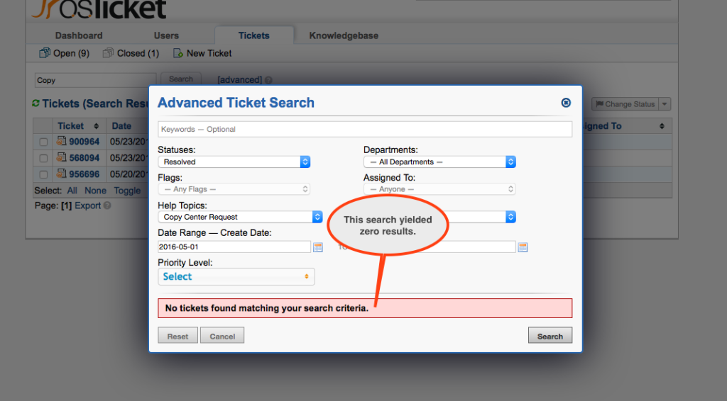The height and width of the screenshot is (401, 727).
Task: Open the Statuses dropdown showing Resolved
Action: (234, 162)
